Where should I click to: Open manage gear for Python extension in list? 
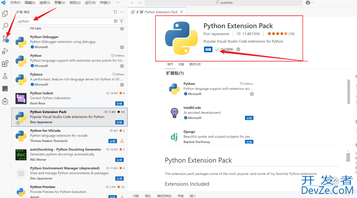point(122,66)
